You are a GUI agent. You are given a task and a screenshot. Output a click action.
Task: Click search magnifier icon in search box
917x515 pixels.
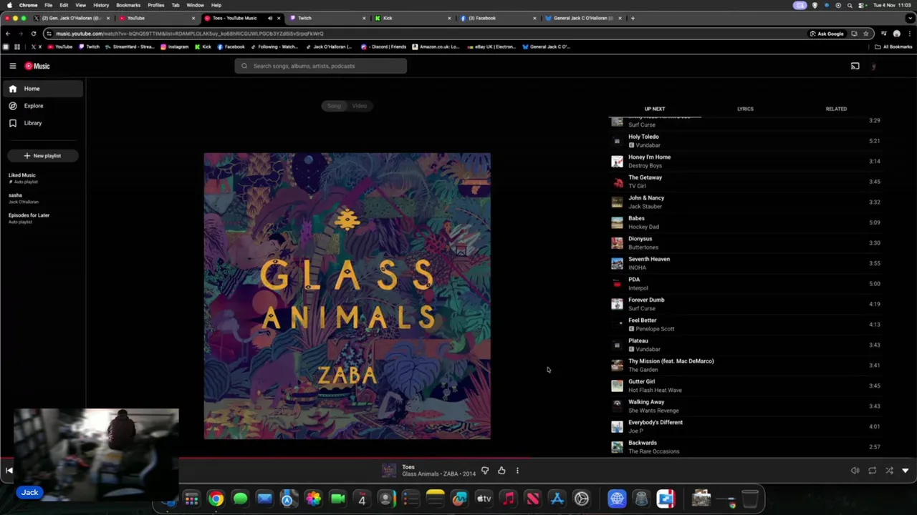[x=244, y=66]
